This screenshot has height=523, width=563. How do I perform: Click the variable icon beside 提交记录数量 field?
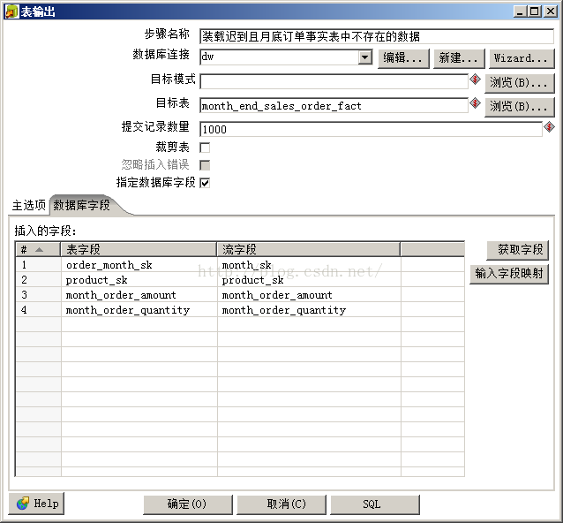click(550, 127)
